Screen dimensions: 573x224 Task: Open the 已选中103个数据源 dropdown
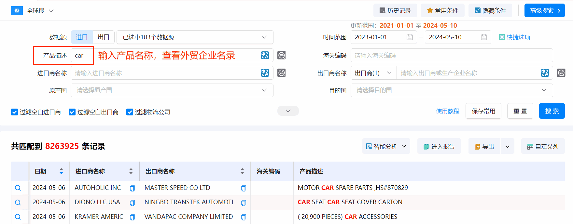pos(195,37)
